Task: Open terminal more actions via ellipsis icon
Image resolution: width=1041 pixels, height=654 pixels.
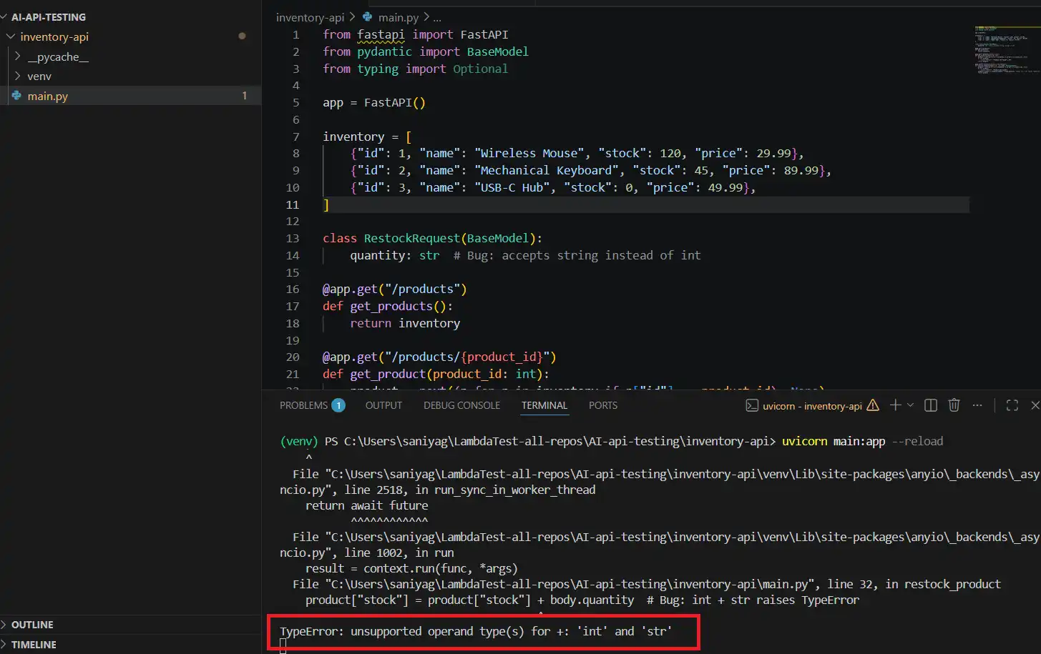Action: tap(977, 405)
